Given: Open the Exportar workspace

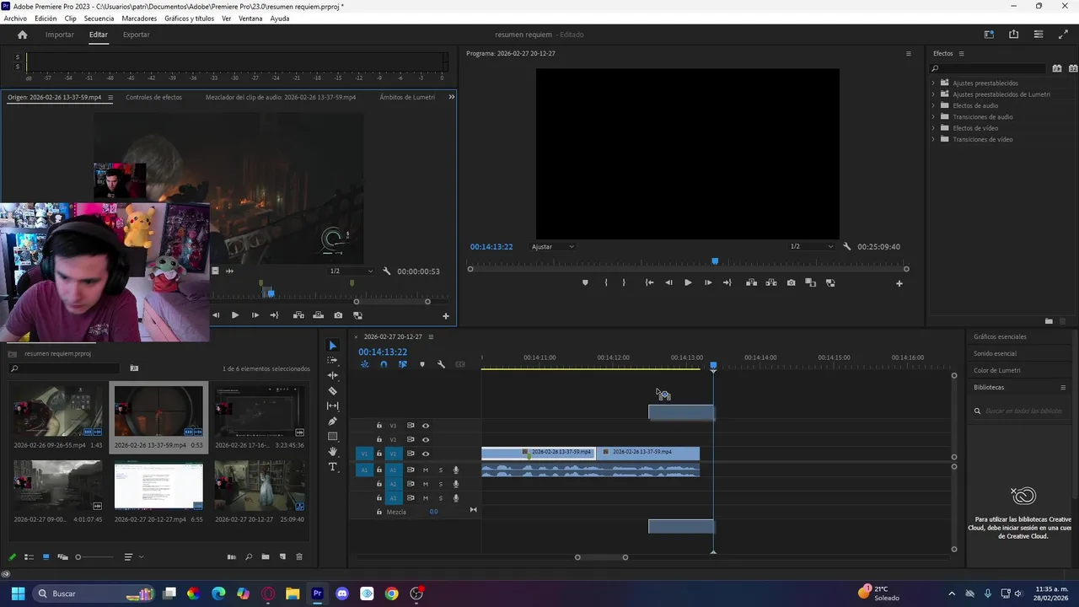Looking at the screenshot, I should point(136,35).
